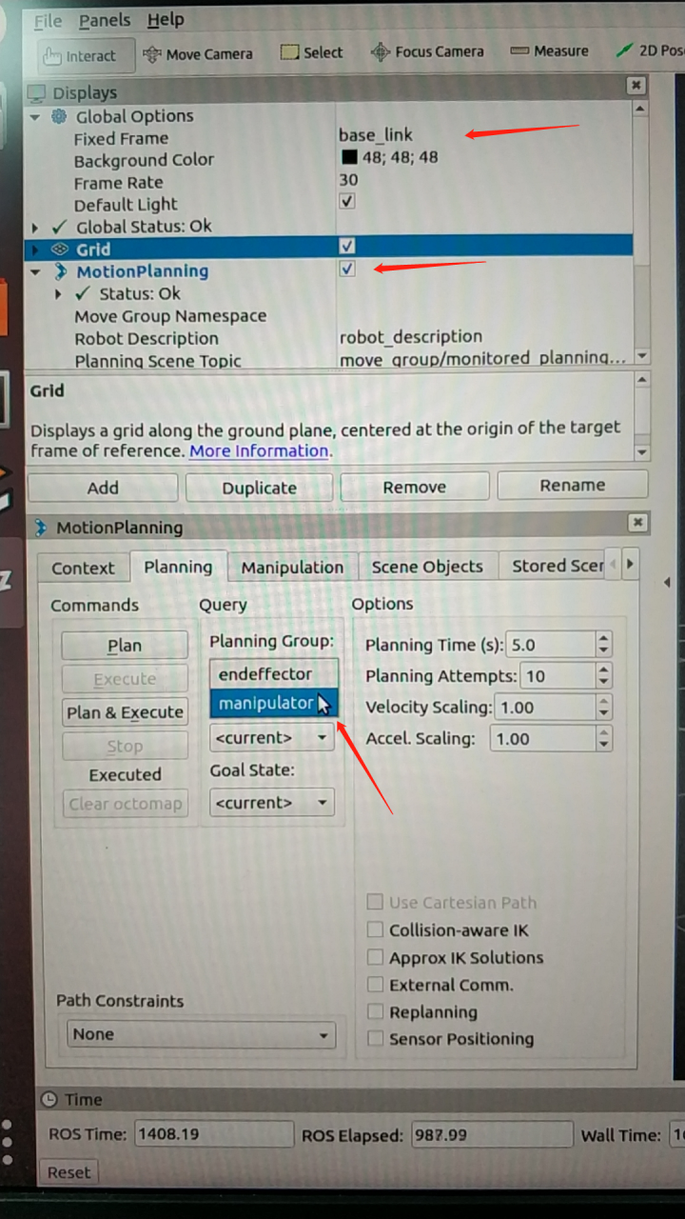Image resolution: width=685 pixels, height=1219 pixels.
Task: Enable Collision-aware IK option
Action: coord(375,930)
